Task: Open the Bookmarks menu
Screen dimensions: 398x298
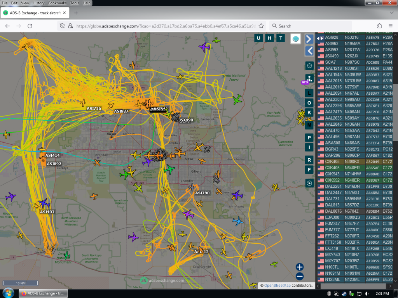Action: 57,3
